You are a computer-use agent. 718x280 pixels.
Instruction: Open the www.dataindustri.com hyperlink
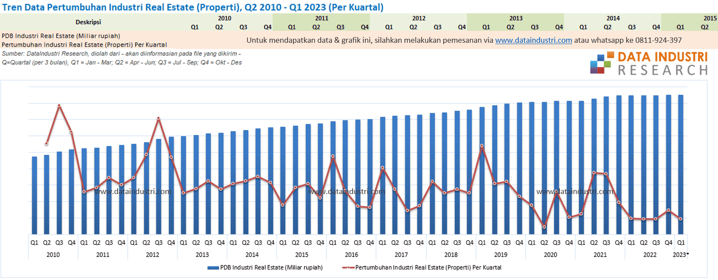pyautogui.click(x=533, y=40)
